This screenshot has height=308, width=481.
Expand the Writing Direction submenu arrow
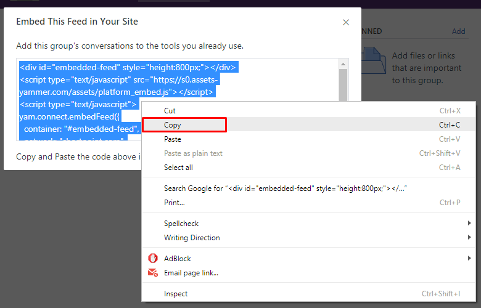[x=469, y=237]
